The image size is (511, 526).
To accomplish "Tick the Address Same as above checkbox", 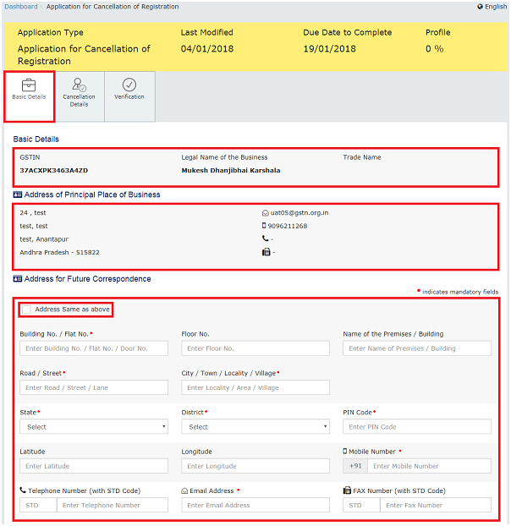I will click(26, 310).
